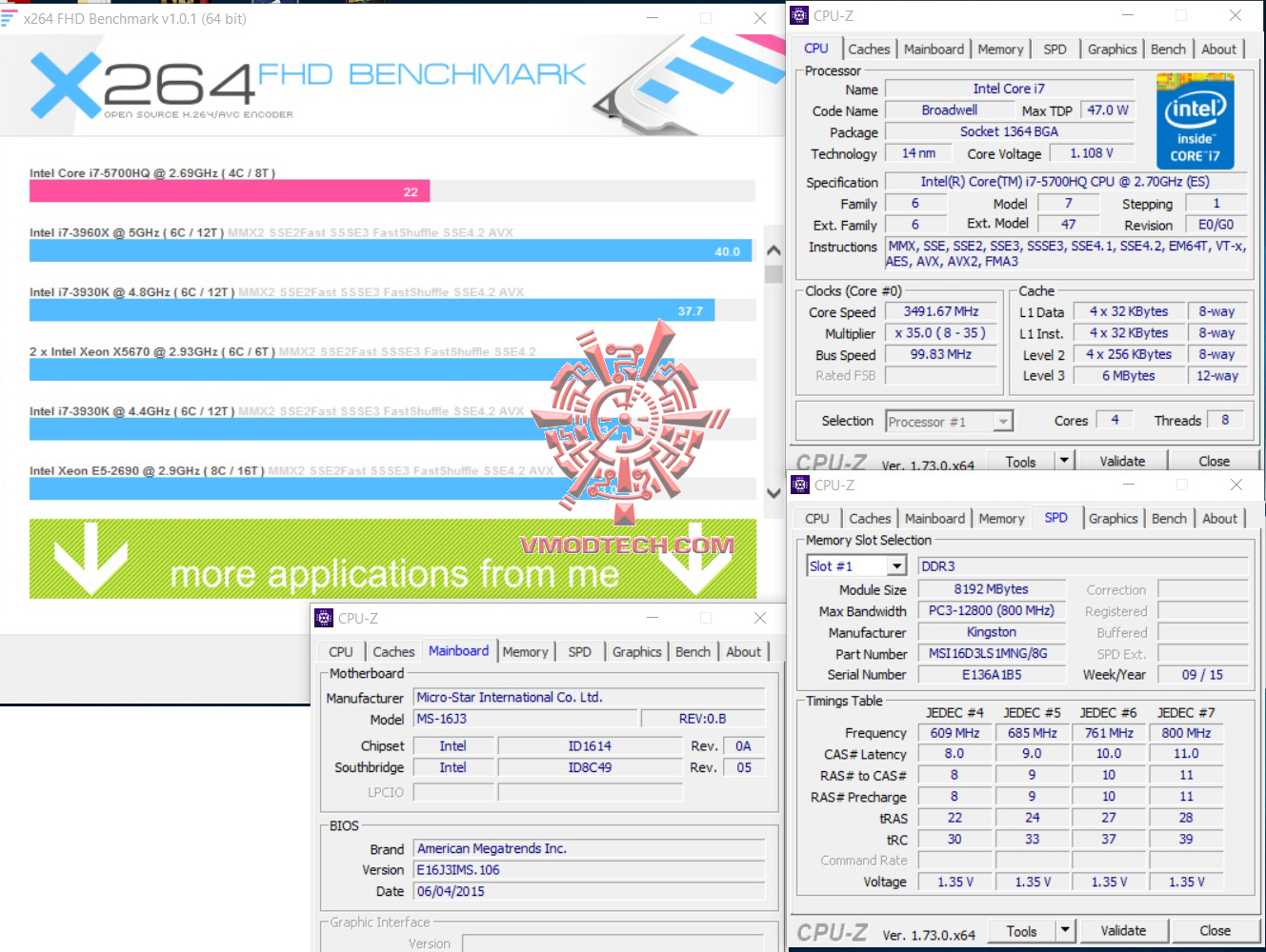Click the motherboard Manufacturer "Micro-Star International Co. Ltd."

point(590,697)
